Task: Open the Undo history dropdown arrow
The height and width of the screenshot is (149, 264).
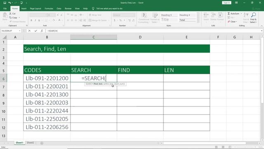Action: point(13,3)
